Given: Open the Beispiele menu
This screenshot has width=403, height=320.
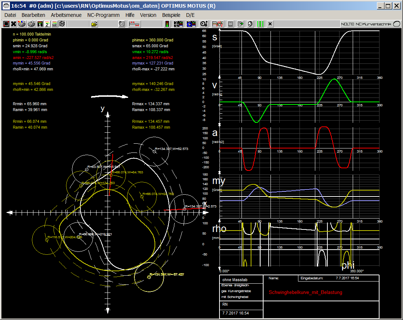Looking at the screenshot, I should 171,15.
